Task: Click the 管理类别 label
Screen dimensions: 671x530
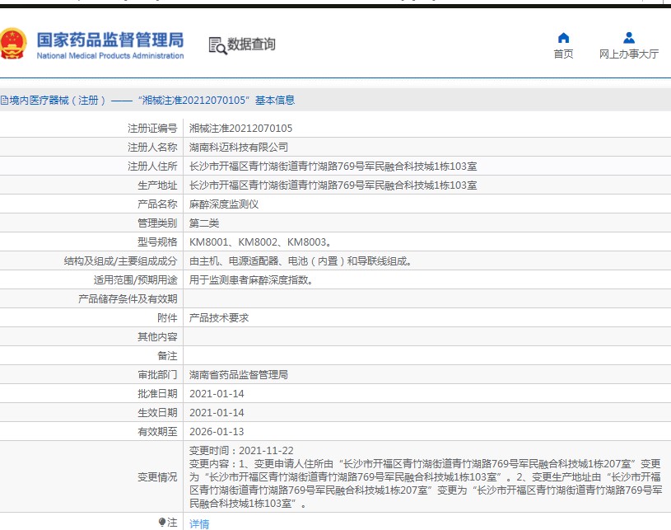Action: pyautogui.click(x=157, y=223)
